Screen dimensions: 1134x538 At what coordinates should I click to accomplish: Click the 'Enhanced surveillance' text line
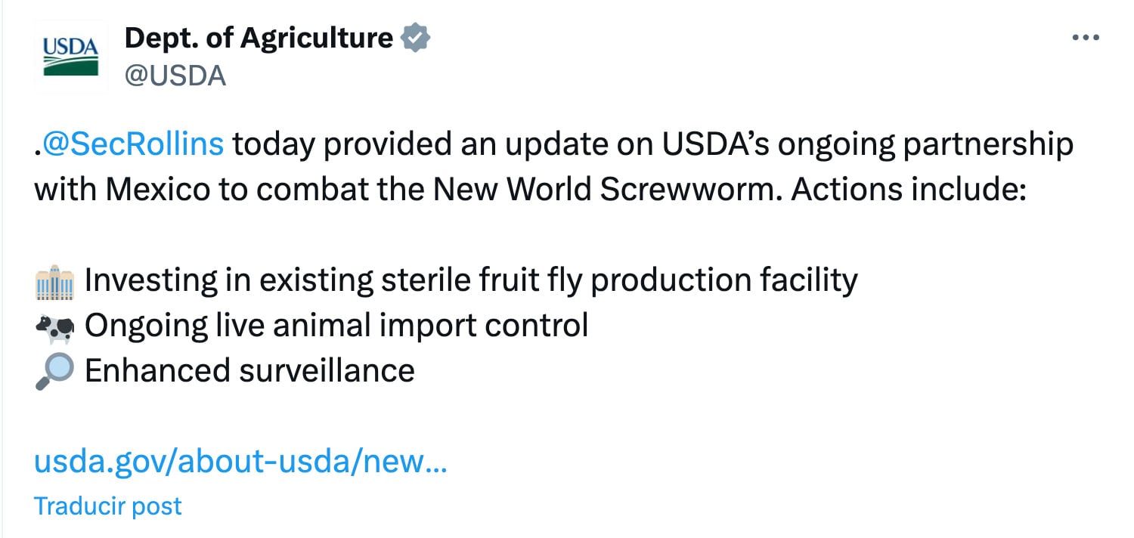(x=249, y=371)
